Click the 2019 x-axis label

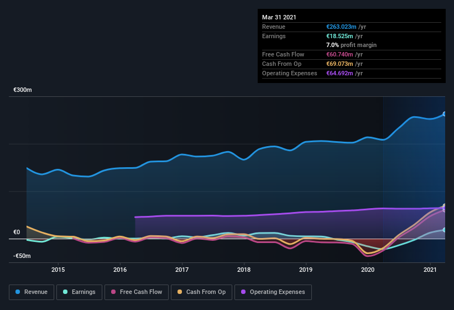306,270
